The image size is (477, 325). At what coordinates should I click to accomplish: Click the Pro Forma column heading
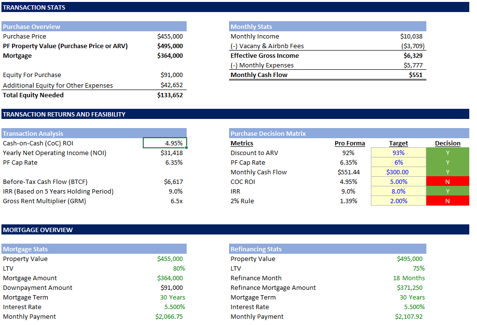click(350, 143)
